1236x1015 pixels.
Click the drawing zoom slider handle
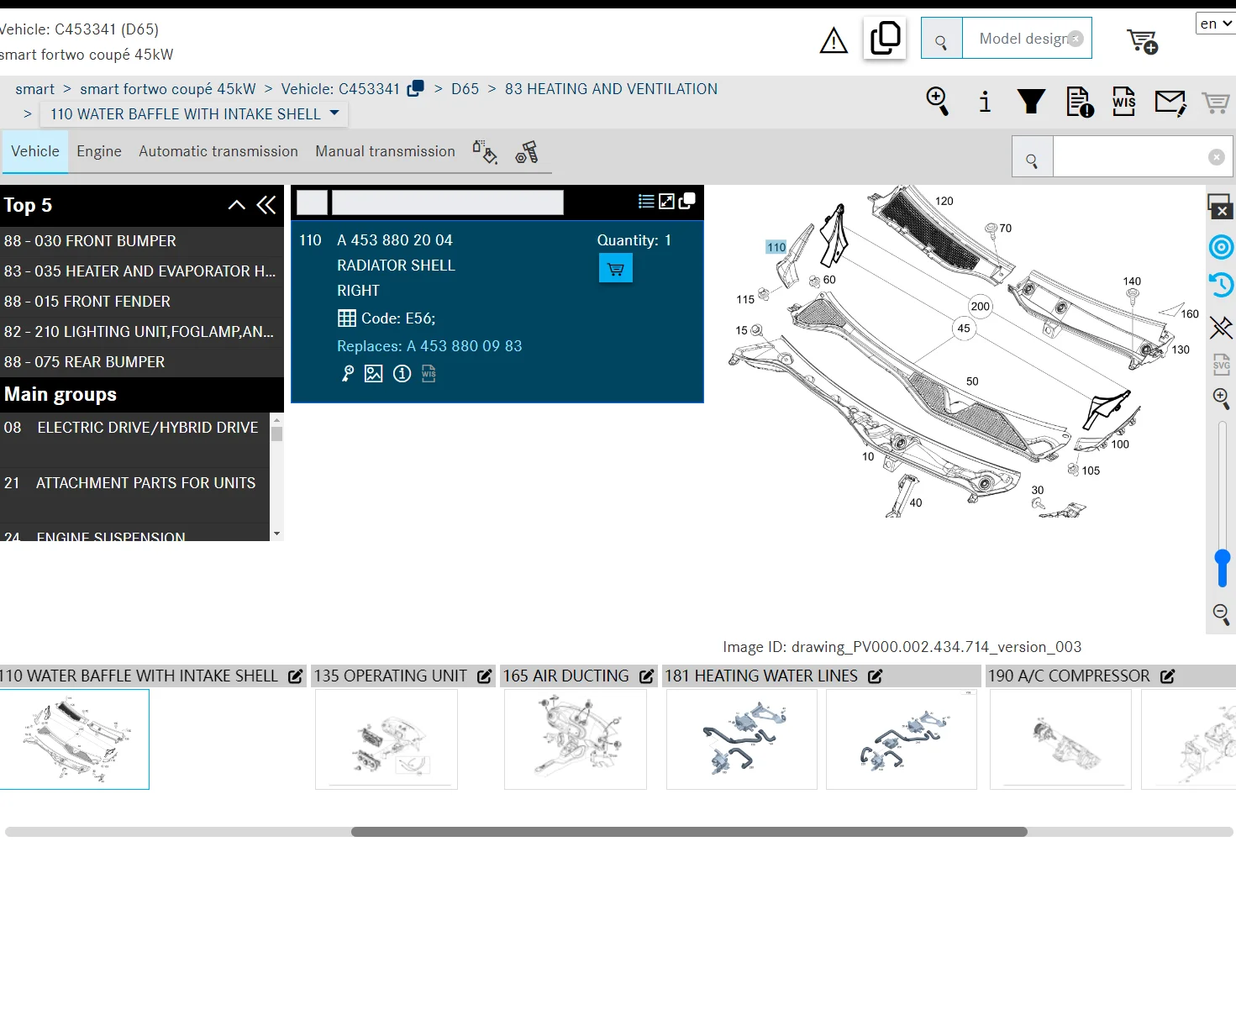1223,558
